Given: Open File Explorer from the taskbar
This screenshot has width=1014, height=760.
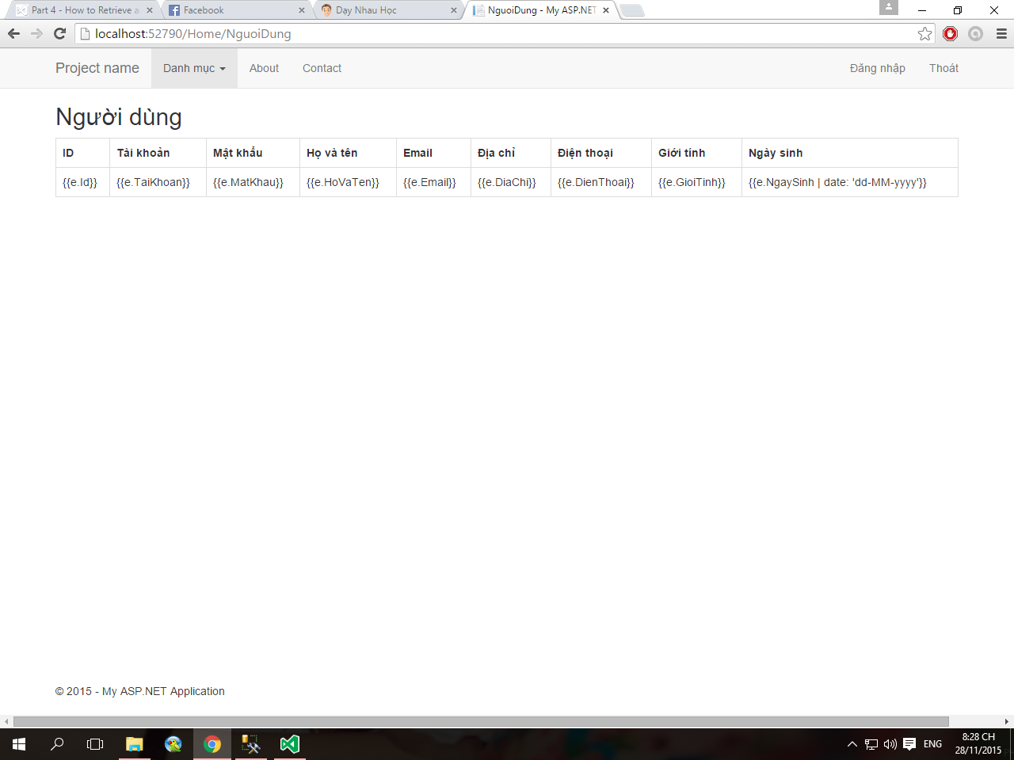Looking at the screenshot, I should point(135,744).
